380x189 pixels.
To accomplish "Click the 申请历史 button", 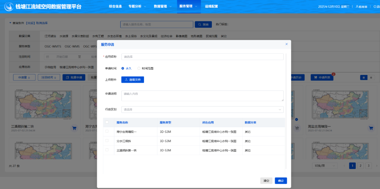I will 297,77.
